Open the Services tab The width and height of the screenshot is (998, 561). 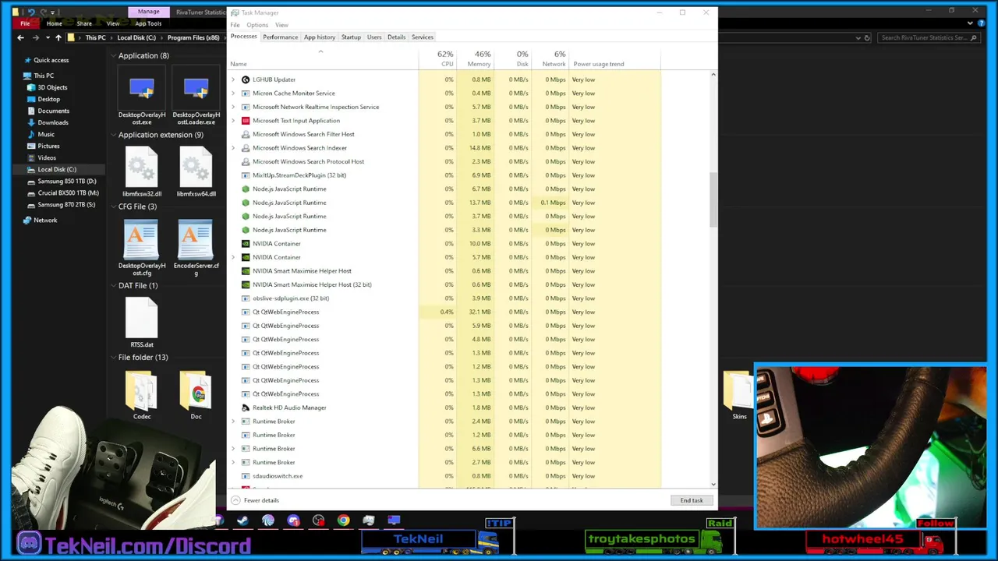point(423,37)
